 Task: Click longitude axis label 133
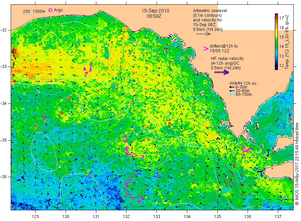coord(157,217)
